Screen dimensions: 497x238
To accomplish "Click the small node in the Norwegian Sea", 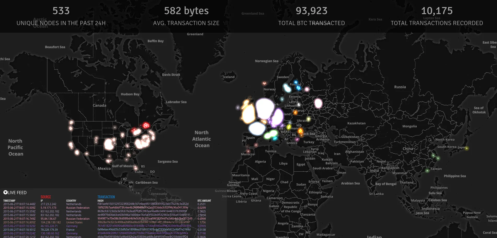I will point(264,83).
